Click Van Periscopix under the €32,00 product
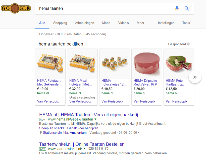This screenshot has height=158, width=206. click(x=80, y=101)
